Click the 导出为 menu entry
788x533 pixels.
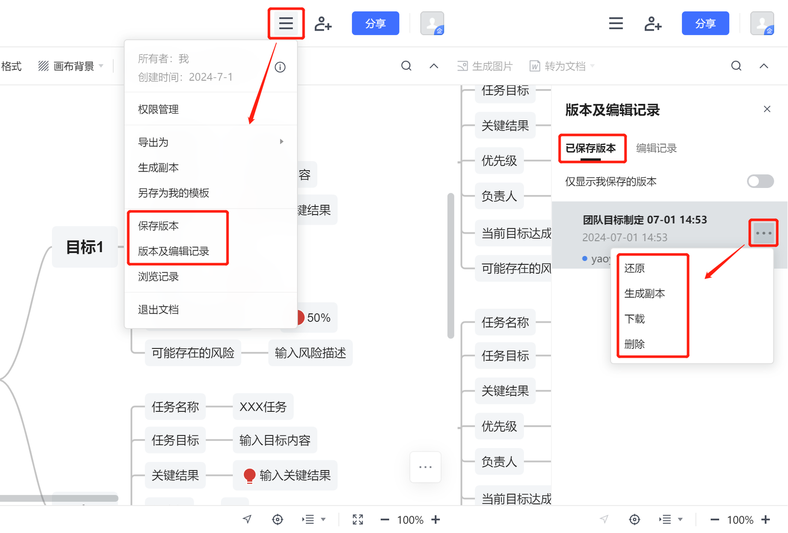[211, 142]
